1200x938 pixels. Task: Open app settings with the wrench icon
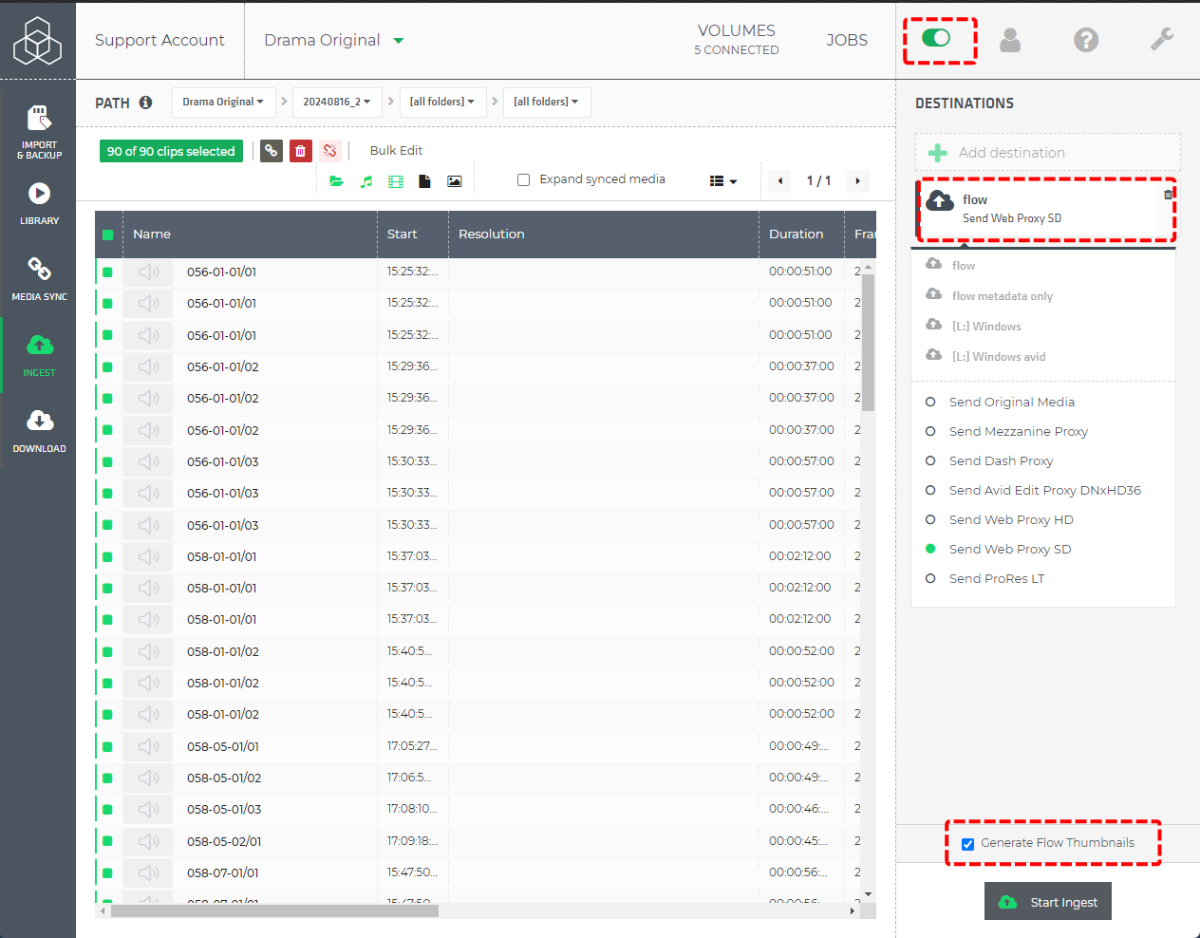1162,40
